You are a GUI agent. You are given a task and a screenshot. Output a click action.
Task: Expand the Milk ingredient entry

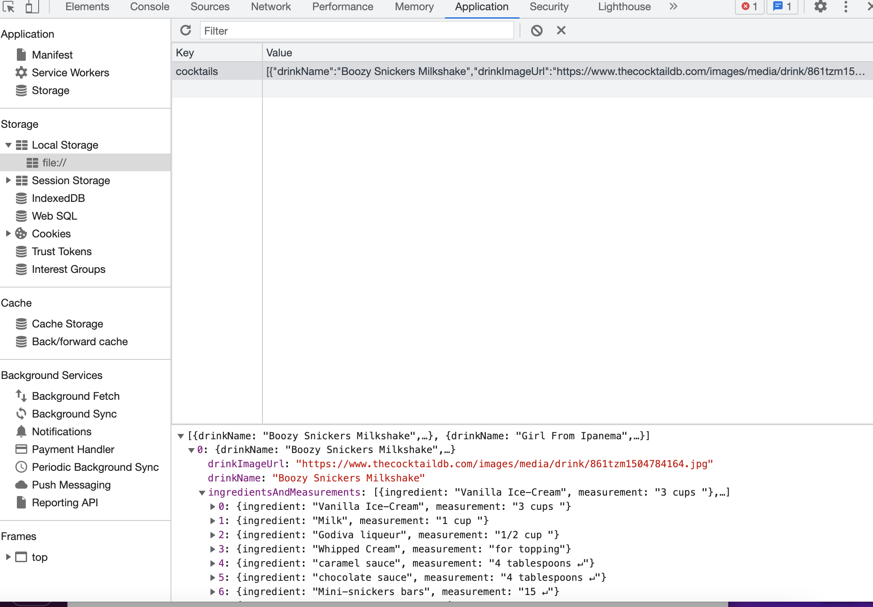pyautogui.click(x=213, y=520)
